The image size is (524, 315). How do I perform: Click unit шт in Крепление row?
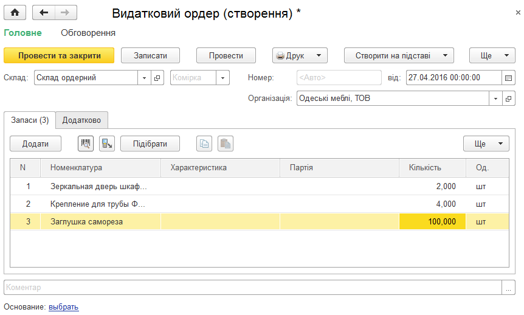point(488,204)
